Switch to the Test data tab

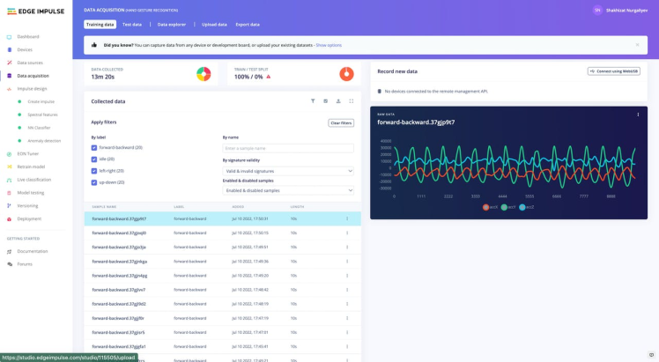coord(131,25)
